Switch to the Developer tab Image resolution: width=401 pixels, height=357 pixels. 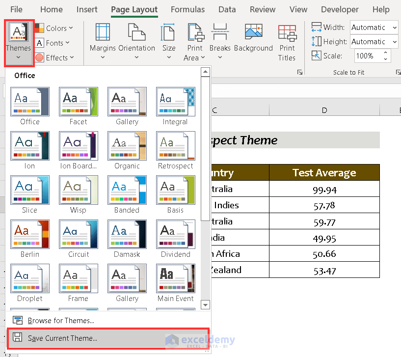pos(340,9)
